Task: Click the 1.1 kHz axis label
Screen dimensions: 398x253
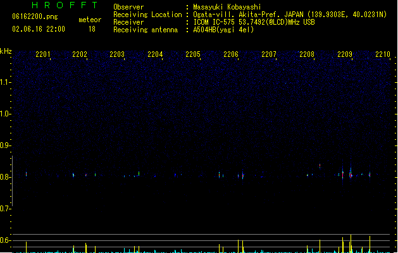Action: 5,82
